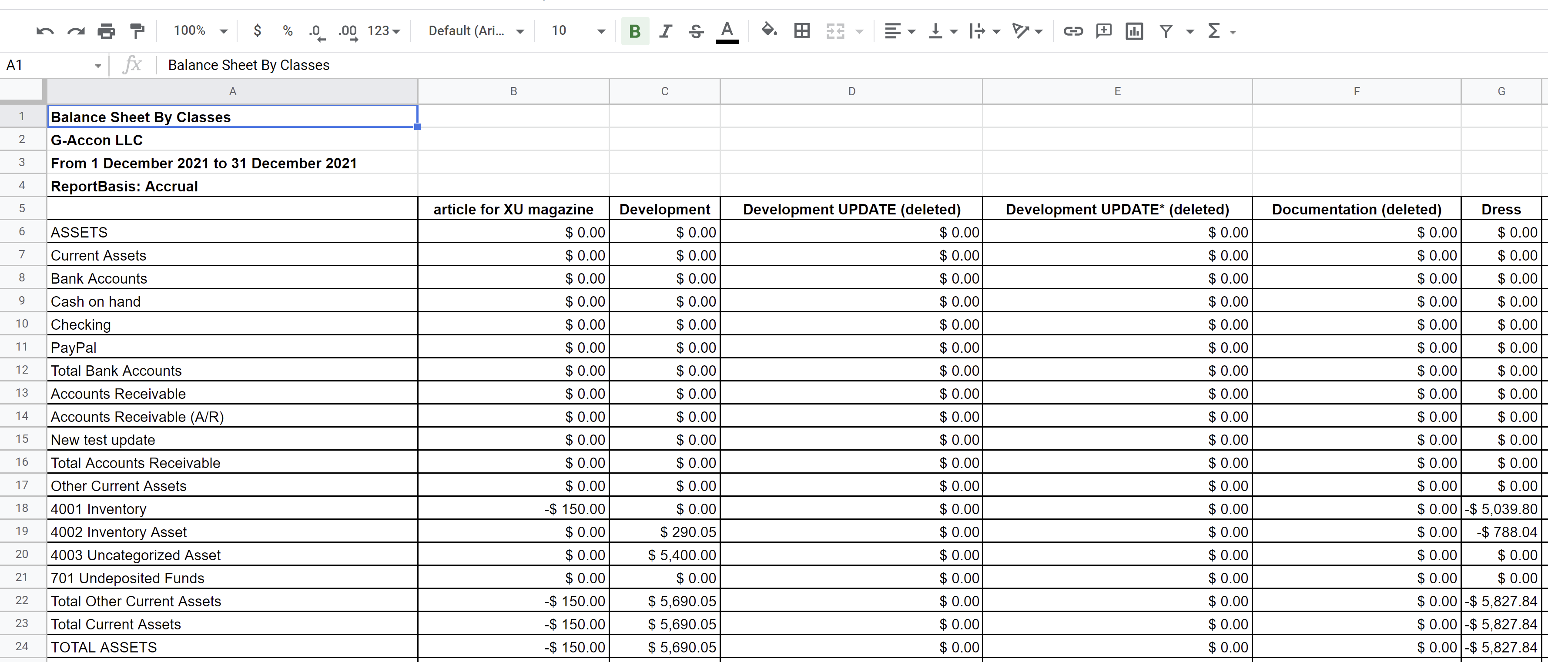Screen dimensions: 1548x662
Task: Click 'Development UPDATE (deleted)' header cell
Action: (x=851, y=209)
